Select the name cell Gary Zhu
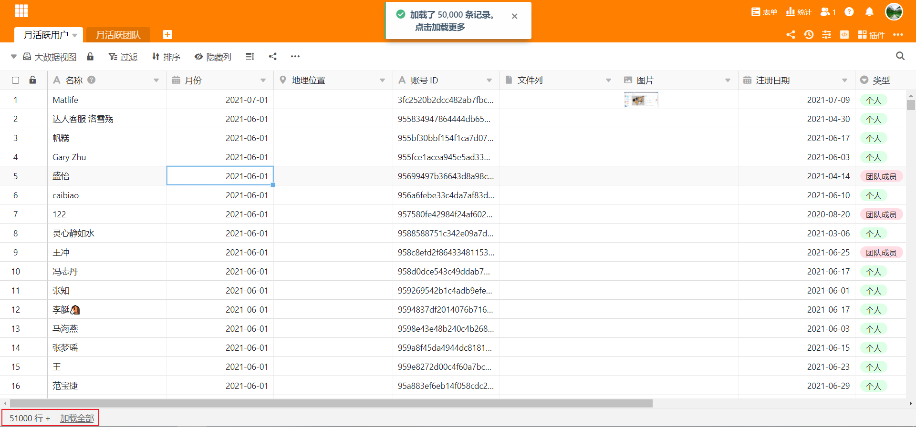 coord(107,157)
